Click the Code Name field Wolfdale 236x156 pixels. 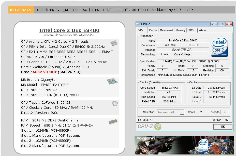tap(170, 45)
